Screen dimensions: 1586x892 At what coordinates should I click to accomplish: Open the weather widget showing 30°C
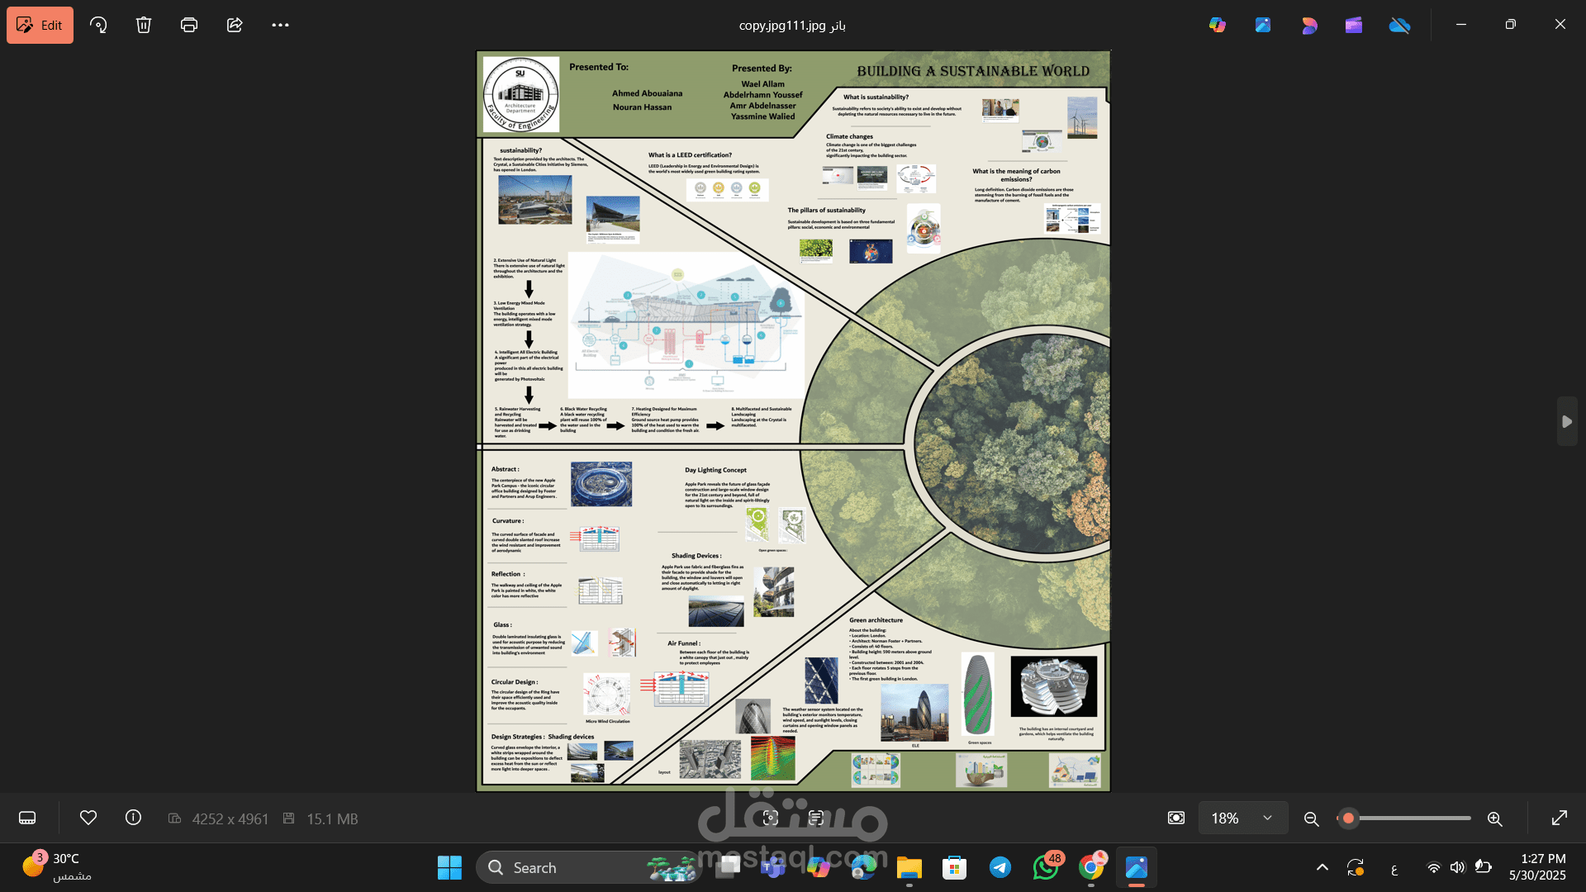tap(56, 867)
